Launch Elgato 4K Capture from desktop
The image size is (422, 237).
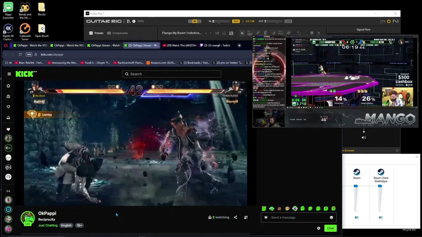(8, 32)
